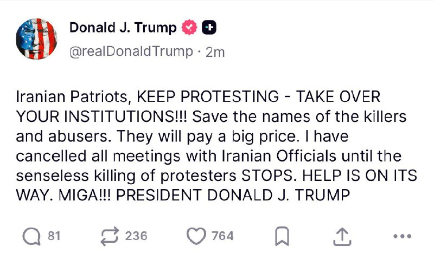Click the 236 reposts count
The height and width of the screenshot is (266, 434).
point(136,236)
